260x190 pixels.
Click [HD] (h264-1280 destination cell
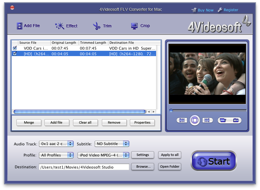pos(132,54)
